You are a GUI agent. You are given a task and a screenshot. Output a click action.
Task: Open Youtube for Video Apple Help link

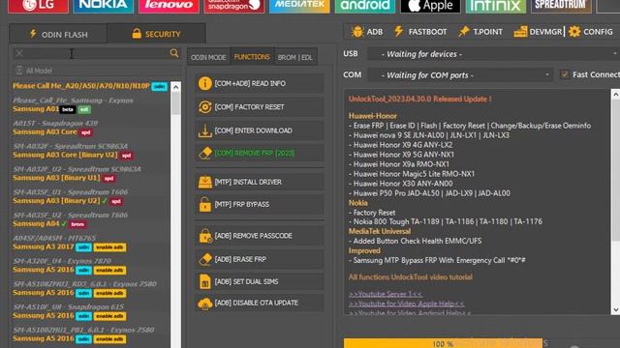pyautogui.click(x=407, y=304)
